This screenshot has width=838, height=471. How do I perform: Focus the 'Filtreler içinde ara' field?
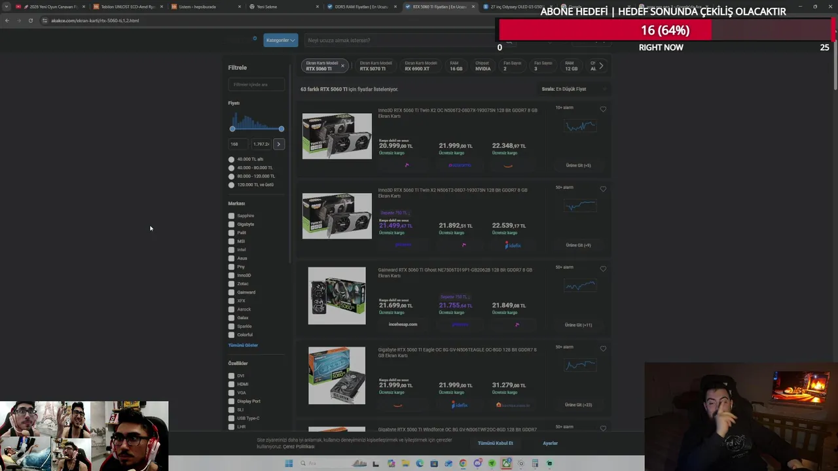tap(256, 84)
